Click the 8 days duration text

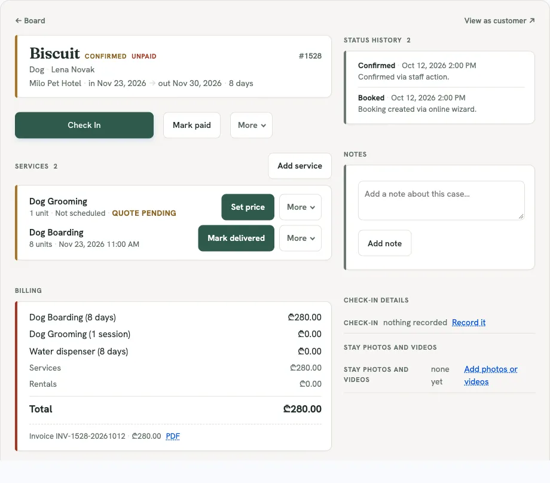(x=241, y=83)
